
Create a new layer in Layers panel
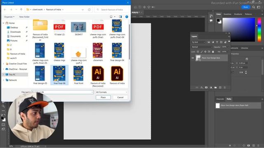[220, 88]
